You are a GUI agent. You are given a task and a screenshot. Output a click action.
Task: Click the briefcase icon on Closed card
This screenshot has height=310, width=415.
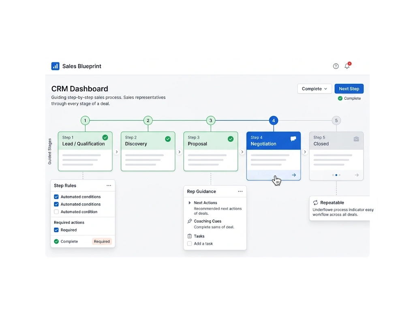[x=356, y=139]
